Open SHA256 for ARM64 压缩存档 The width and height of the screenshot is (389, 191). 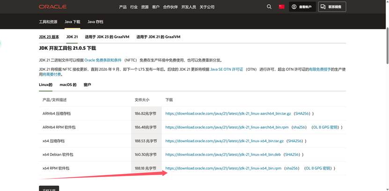coord(302,114)
